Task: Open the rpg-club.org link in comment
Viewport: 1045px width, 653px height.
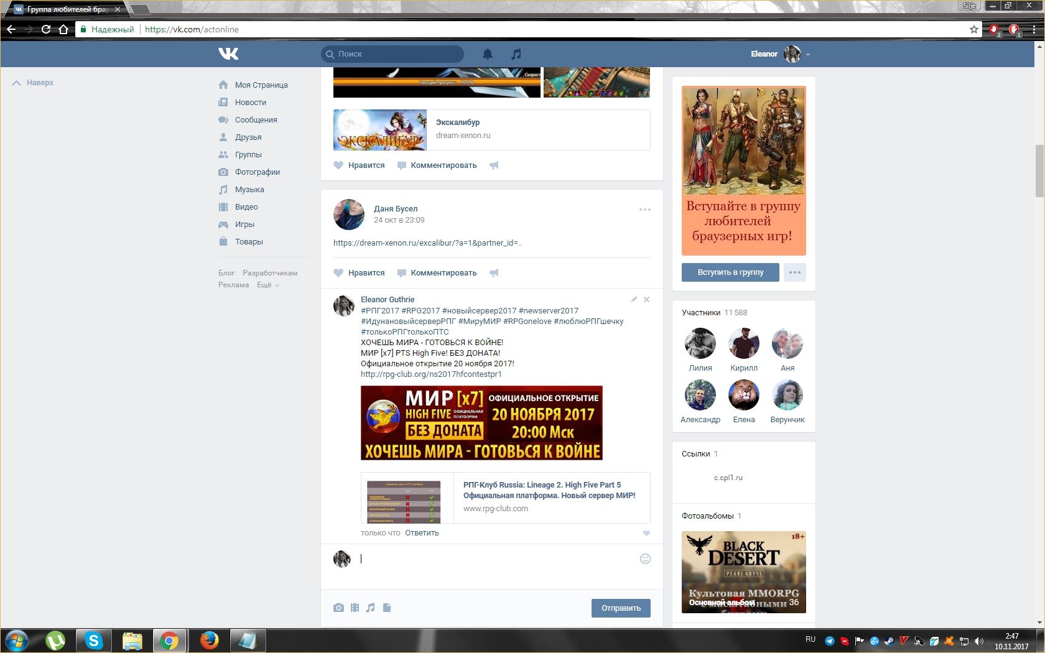Action: pyautogui.click(x=431, y=374)
